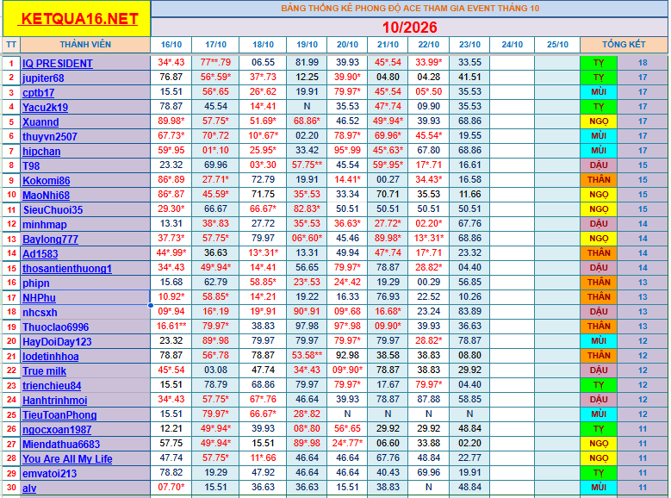Select cell 57.75** in T98 row
This screenshot has height=498, width=671.
point(307,165)
